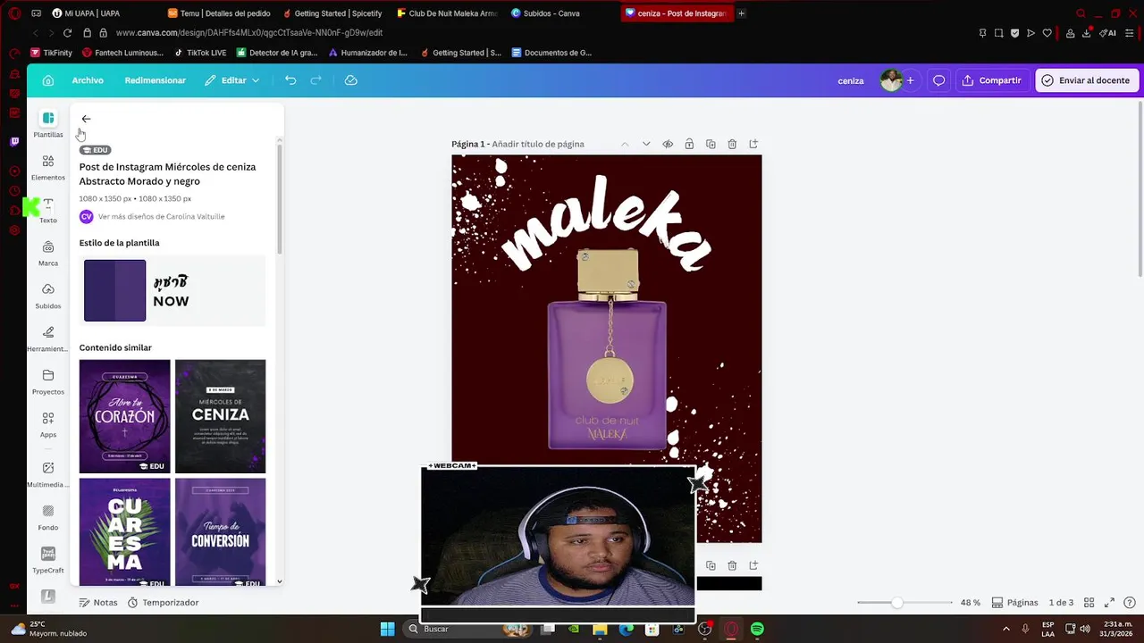The height and width of the screenshot is (643, 1144).
Task: Open the Proyectos sidebar panel
Action: tap(48, 382)
